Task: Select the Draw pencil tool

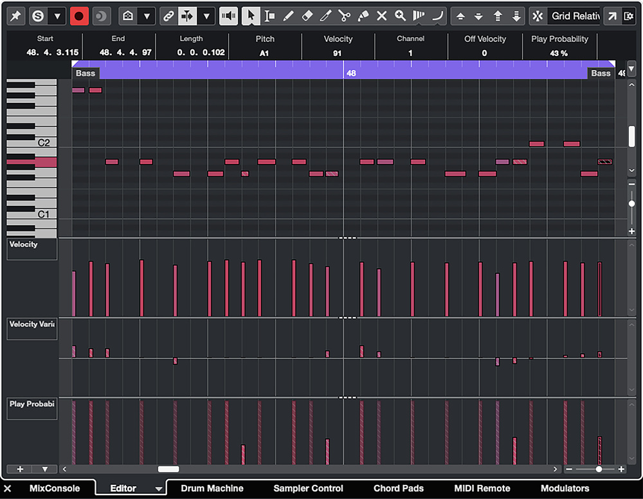Action: [288, 15]
